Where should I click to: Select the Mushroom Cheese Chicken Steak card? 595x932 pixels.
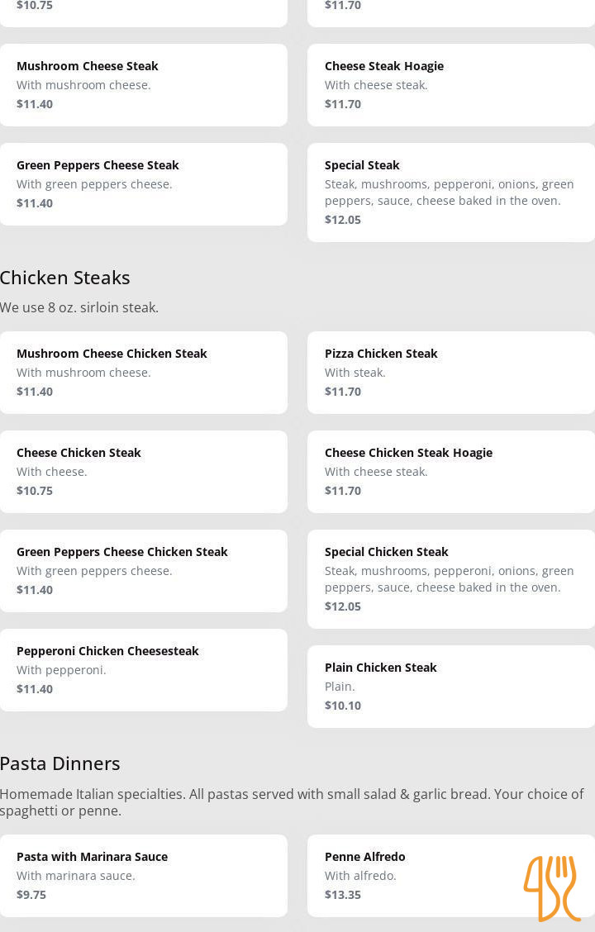[143, 373]
